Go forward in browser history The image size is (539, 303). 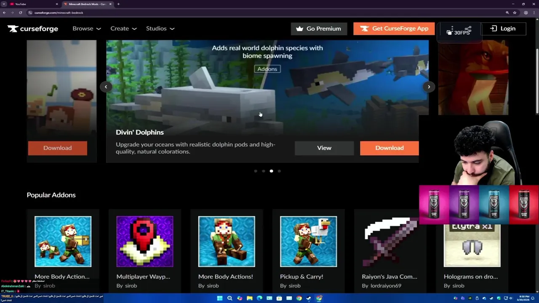point(12,13)
